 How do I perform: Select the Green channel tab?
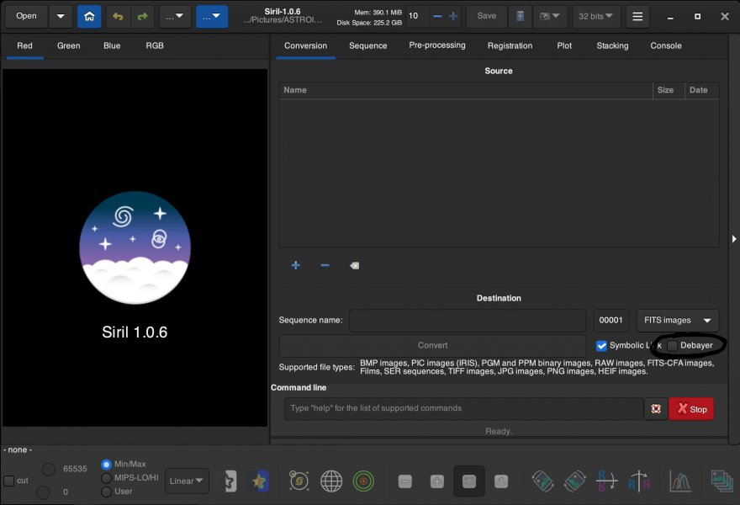pos(69,45)
